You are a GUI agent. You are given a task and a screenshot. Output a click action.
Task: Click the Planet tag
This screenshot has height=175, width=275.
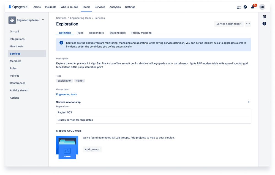coord(80,81)
